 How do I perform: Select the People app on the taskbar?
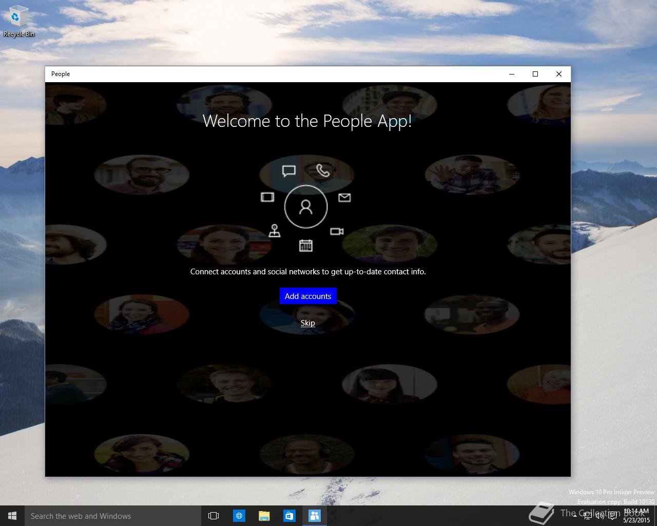(315, 516)
